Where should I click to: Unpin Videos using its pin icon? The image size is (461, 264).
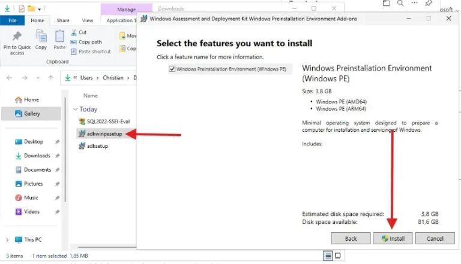[x=58, y=211]
